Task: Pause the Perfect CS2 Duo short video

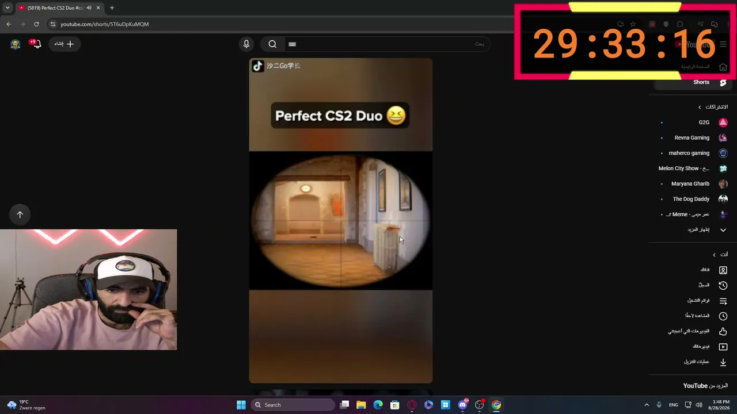Action: click(340, 220)
